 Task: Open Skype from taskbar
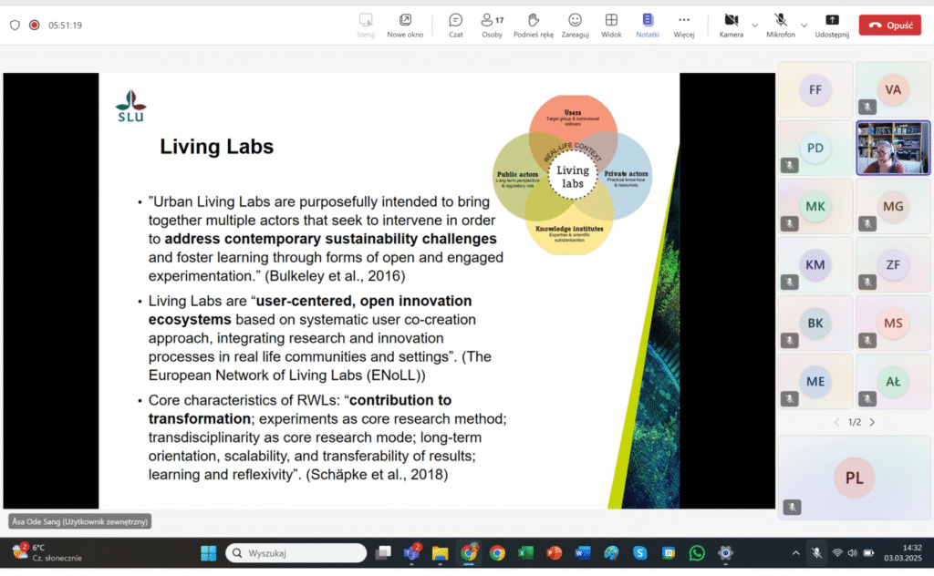click(x=639, y=553)
